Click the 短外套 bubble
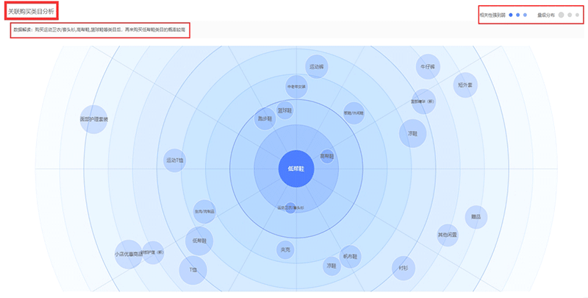The image size is (588, 298). coord(465,85)
